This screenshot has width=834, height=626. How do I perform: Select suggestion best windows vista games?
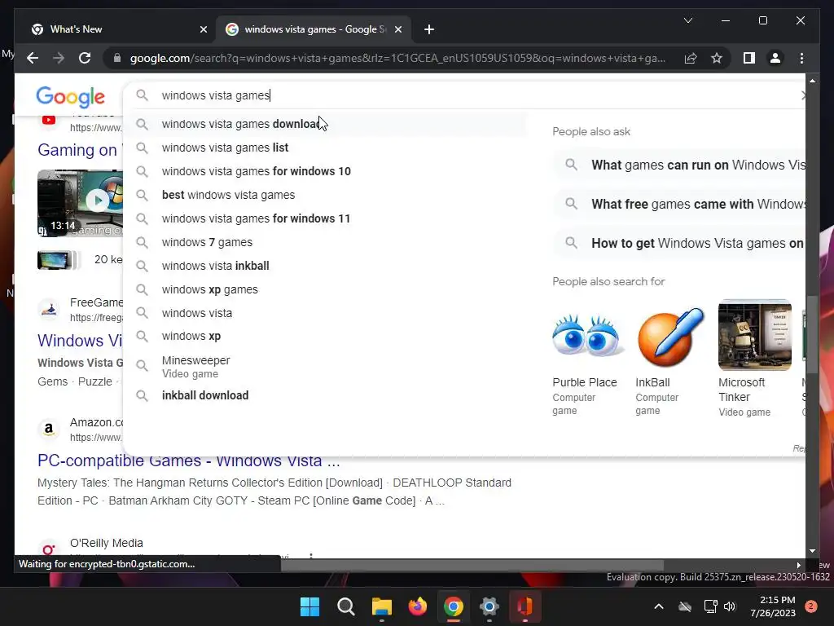pos(326,195)
